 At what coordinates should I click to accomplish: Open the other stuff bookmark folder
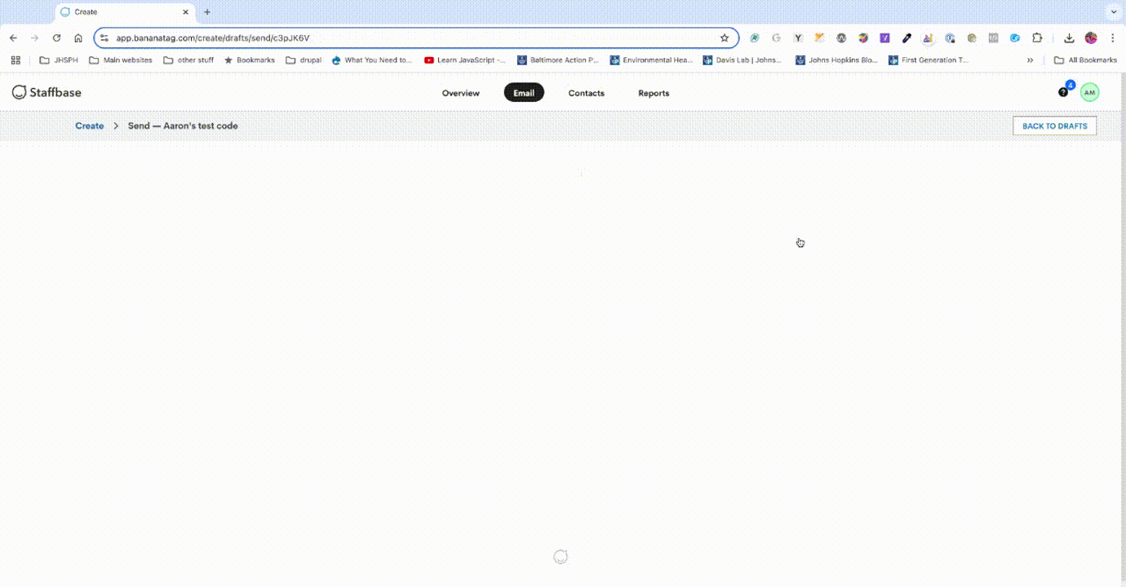coord(188,60)
